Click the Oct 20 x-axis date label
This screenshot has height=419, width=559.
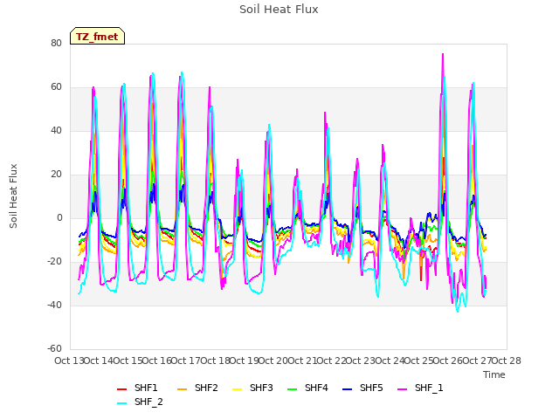tap(273, 361)
